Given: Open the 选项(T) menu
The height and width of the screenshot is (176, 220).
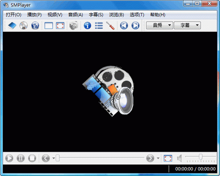Looking at the screenshot, I should click(x=137, y=15).
